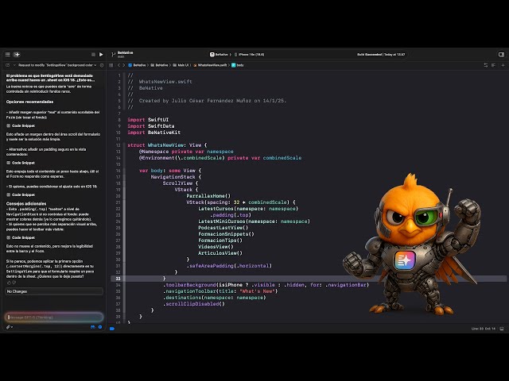Click the Consejos adicionales heading
This screenshot has width=509, height=381.
(26, 203)
